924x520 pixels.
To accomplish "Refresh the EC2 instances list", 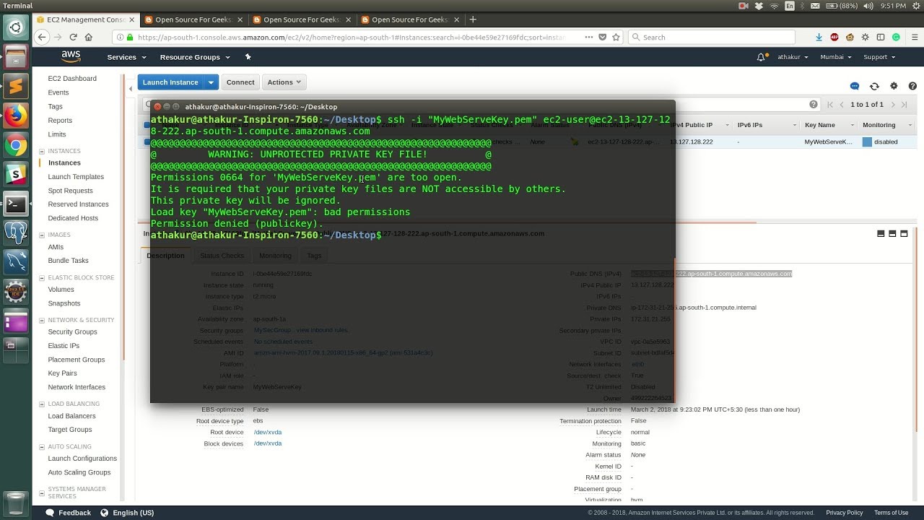I will [874, 86].
